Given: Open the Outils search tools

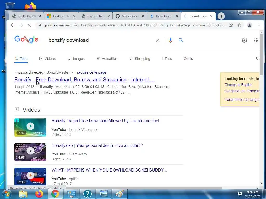Looking at the screenshot, I should coord(188,59).
